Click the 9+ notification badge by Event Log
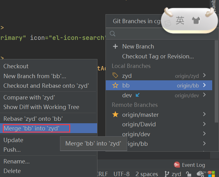219x177 pixels. pos(177,165)
